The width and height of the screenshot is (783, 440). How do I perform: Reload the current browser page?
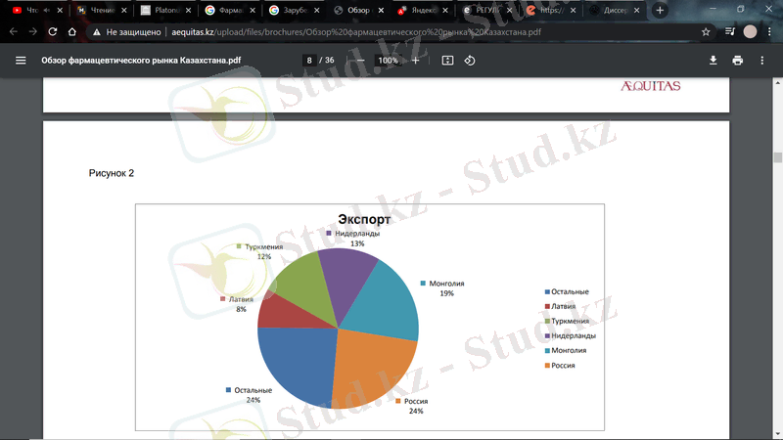53,31
